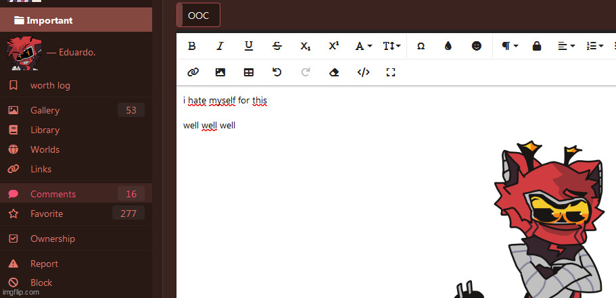Insert an image into the editor
The width and height of the screenshot is (616, 298).
pos(220,72)
